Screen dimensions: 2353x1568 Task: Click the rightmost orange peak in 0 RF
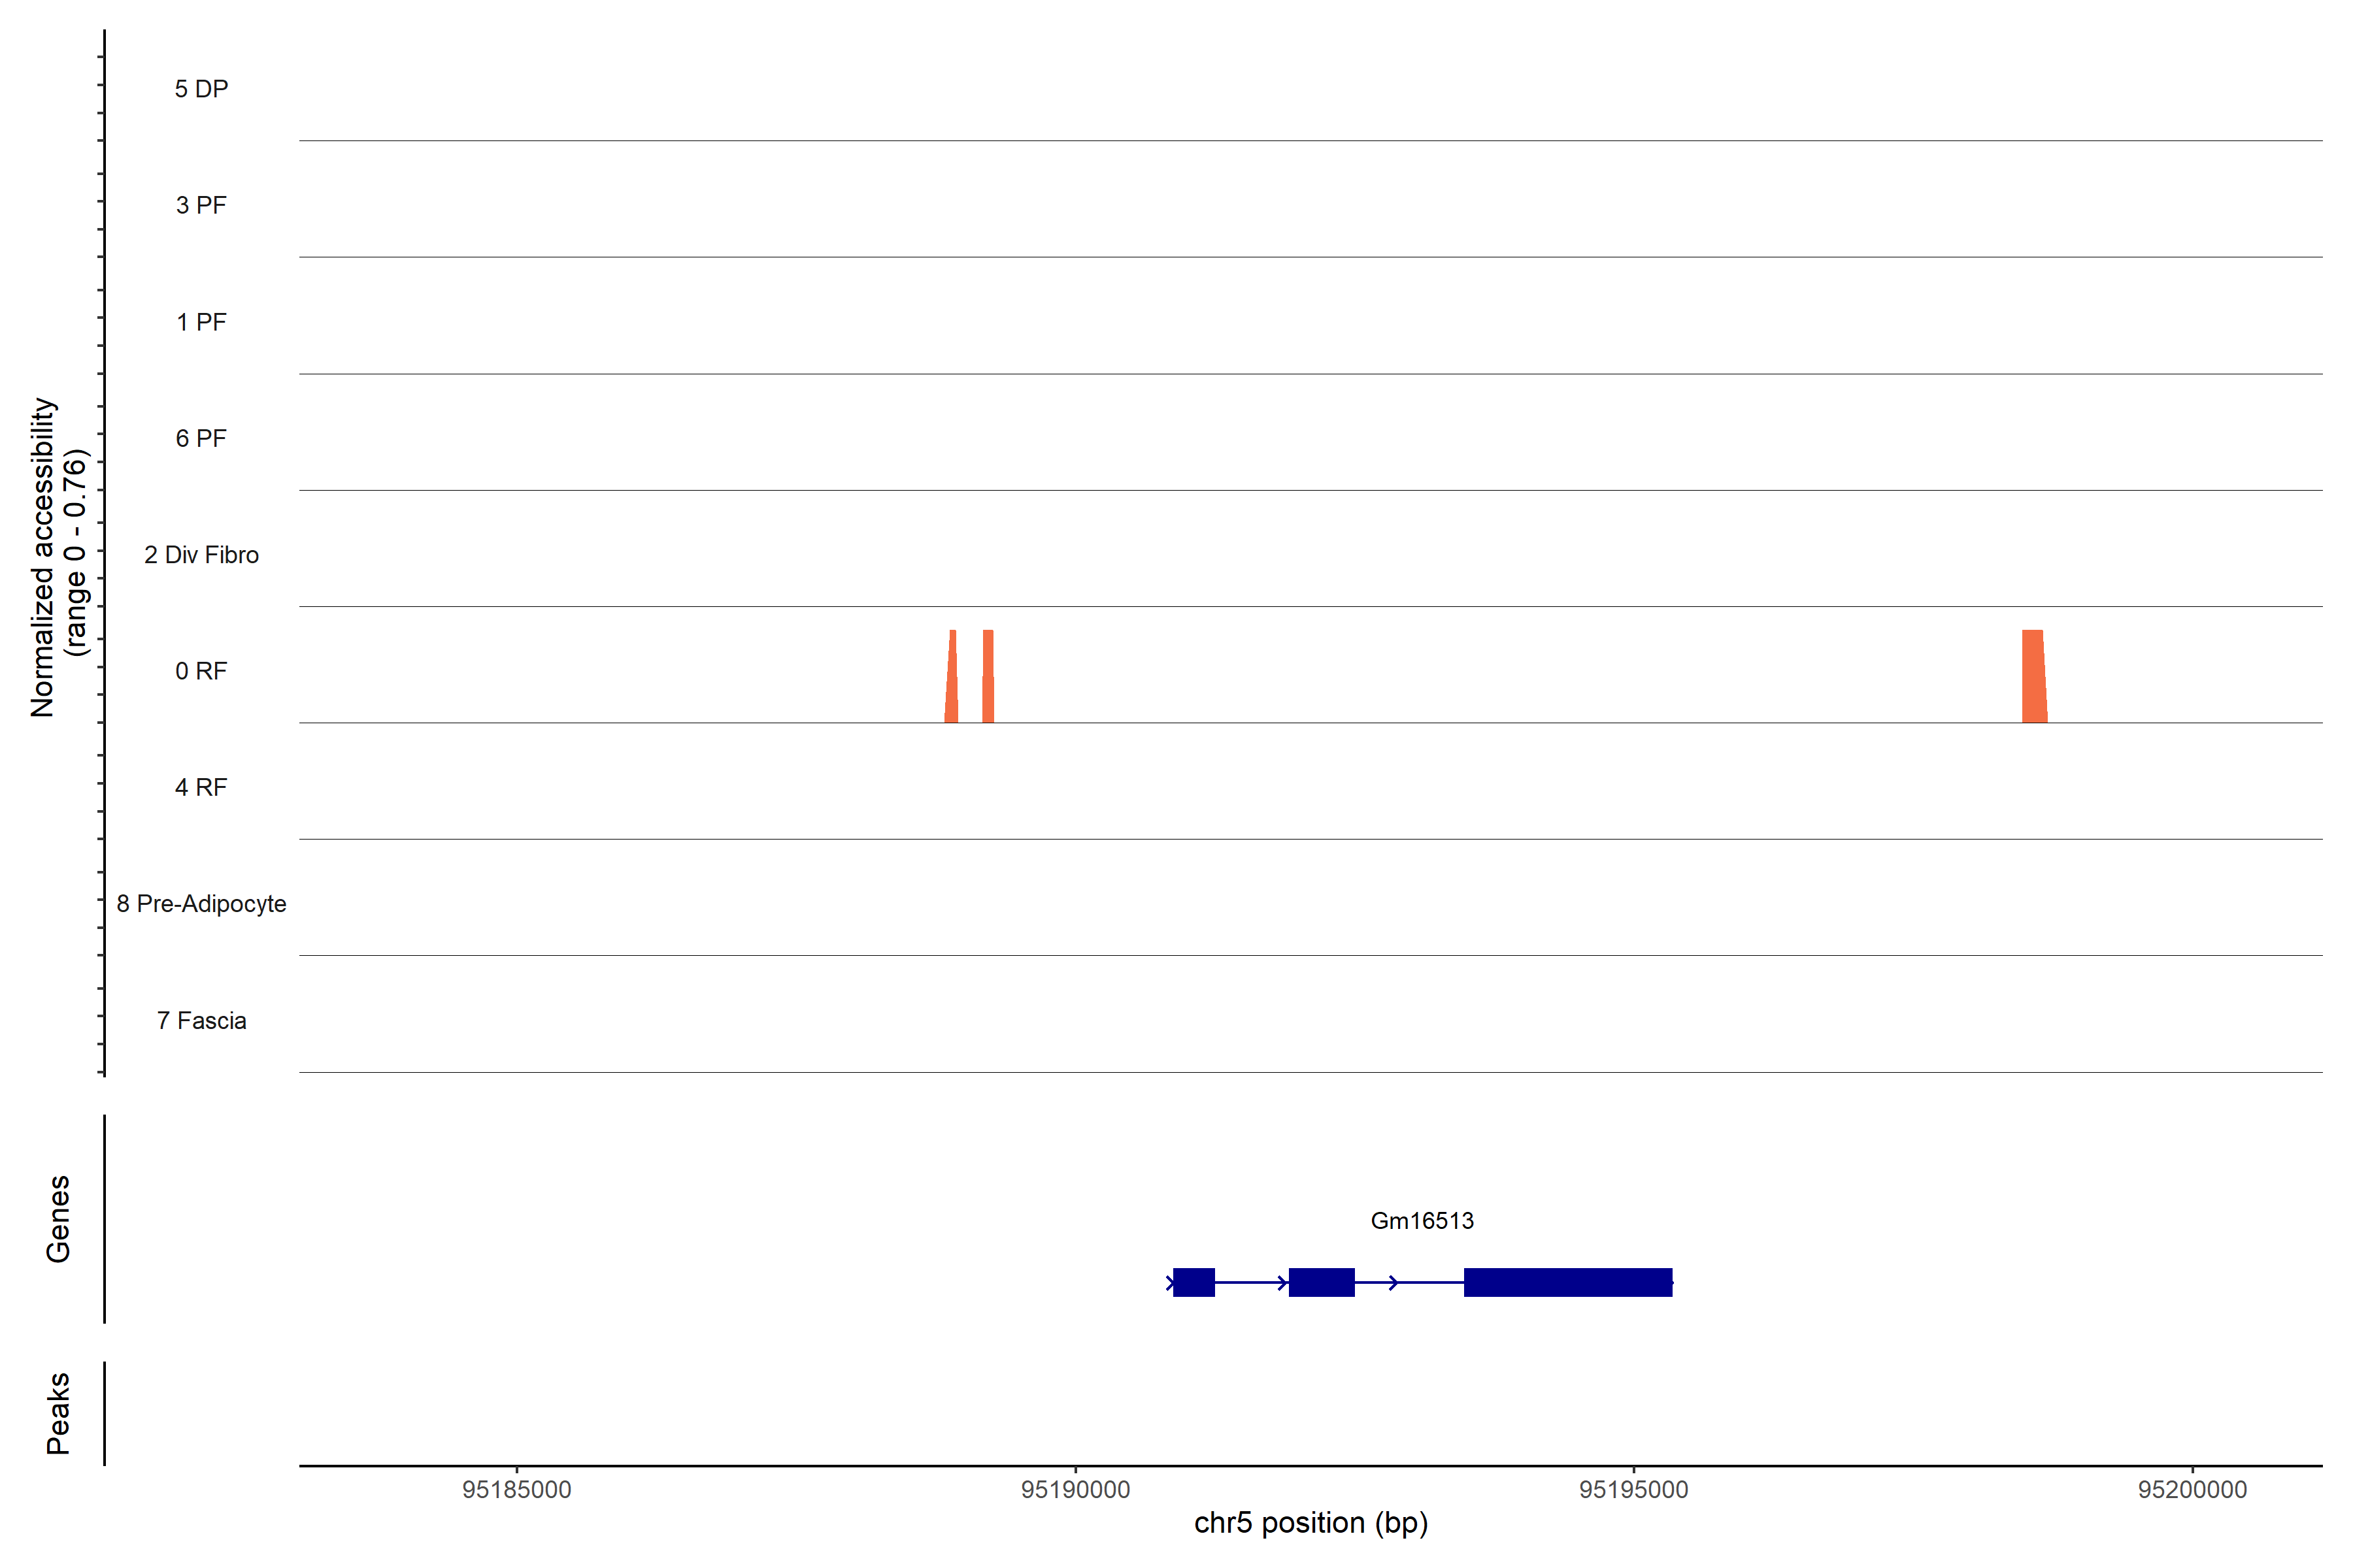click(x=2034, y=680)
